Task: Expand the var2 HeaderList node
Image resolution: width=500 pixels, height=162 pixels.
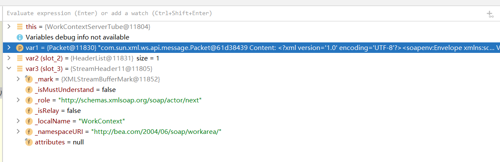Action: (9, 58)
